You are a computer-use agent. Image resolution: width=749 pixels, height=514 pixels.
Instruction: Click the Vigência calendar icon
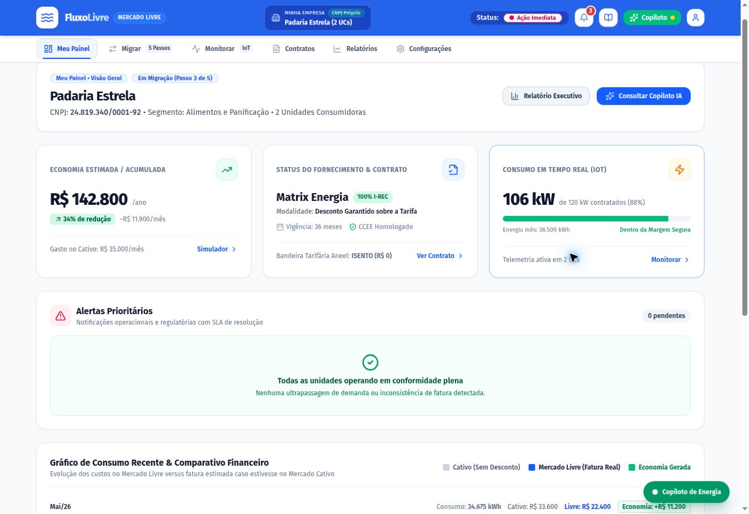[x=280, y=227]
